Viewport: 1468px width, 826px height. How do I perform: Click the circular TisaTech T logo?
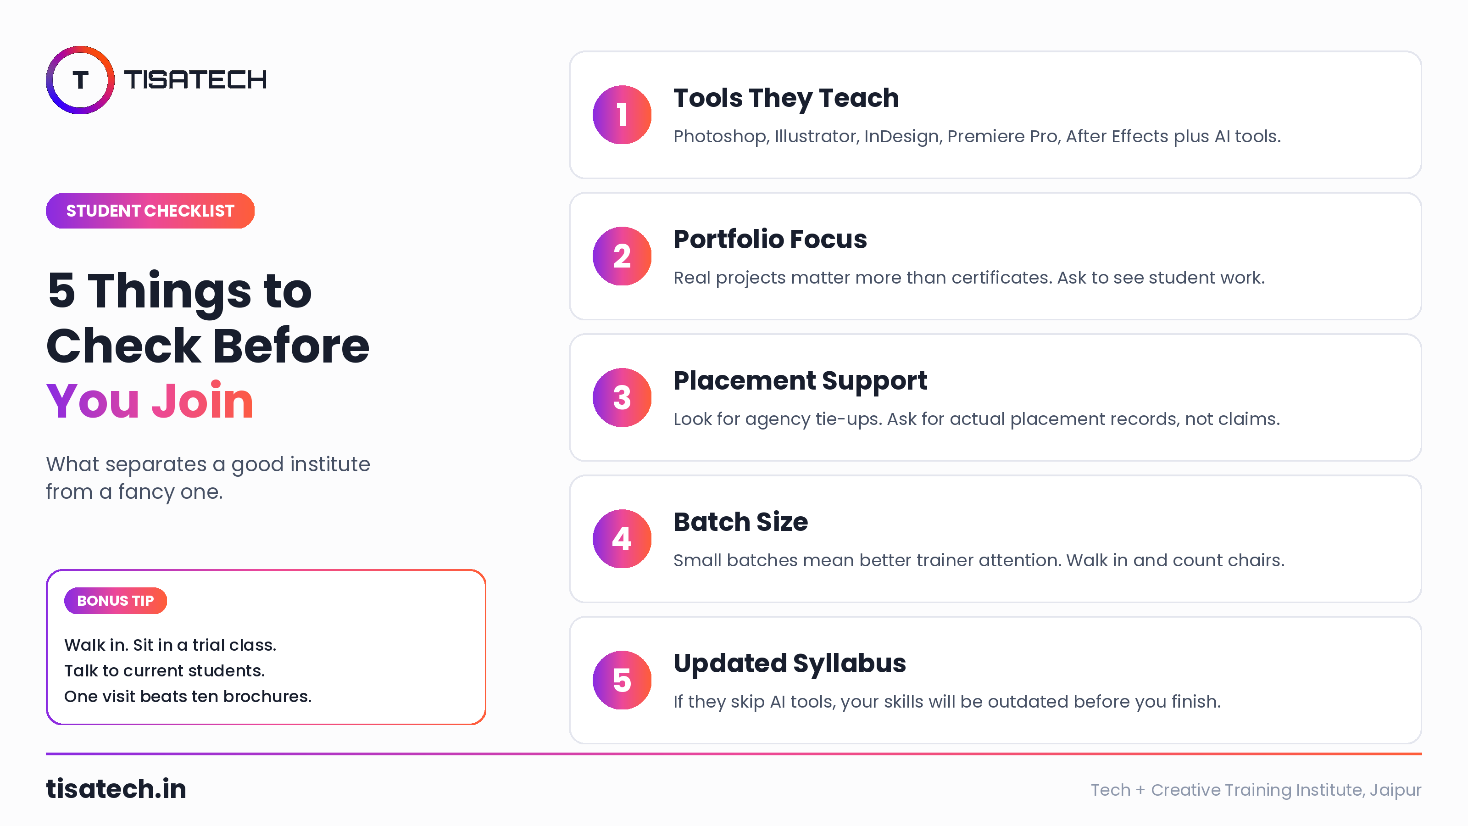point(80,80)
